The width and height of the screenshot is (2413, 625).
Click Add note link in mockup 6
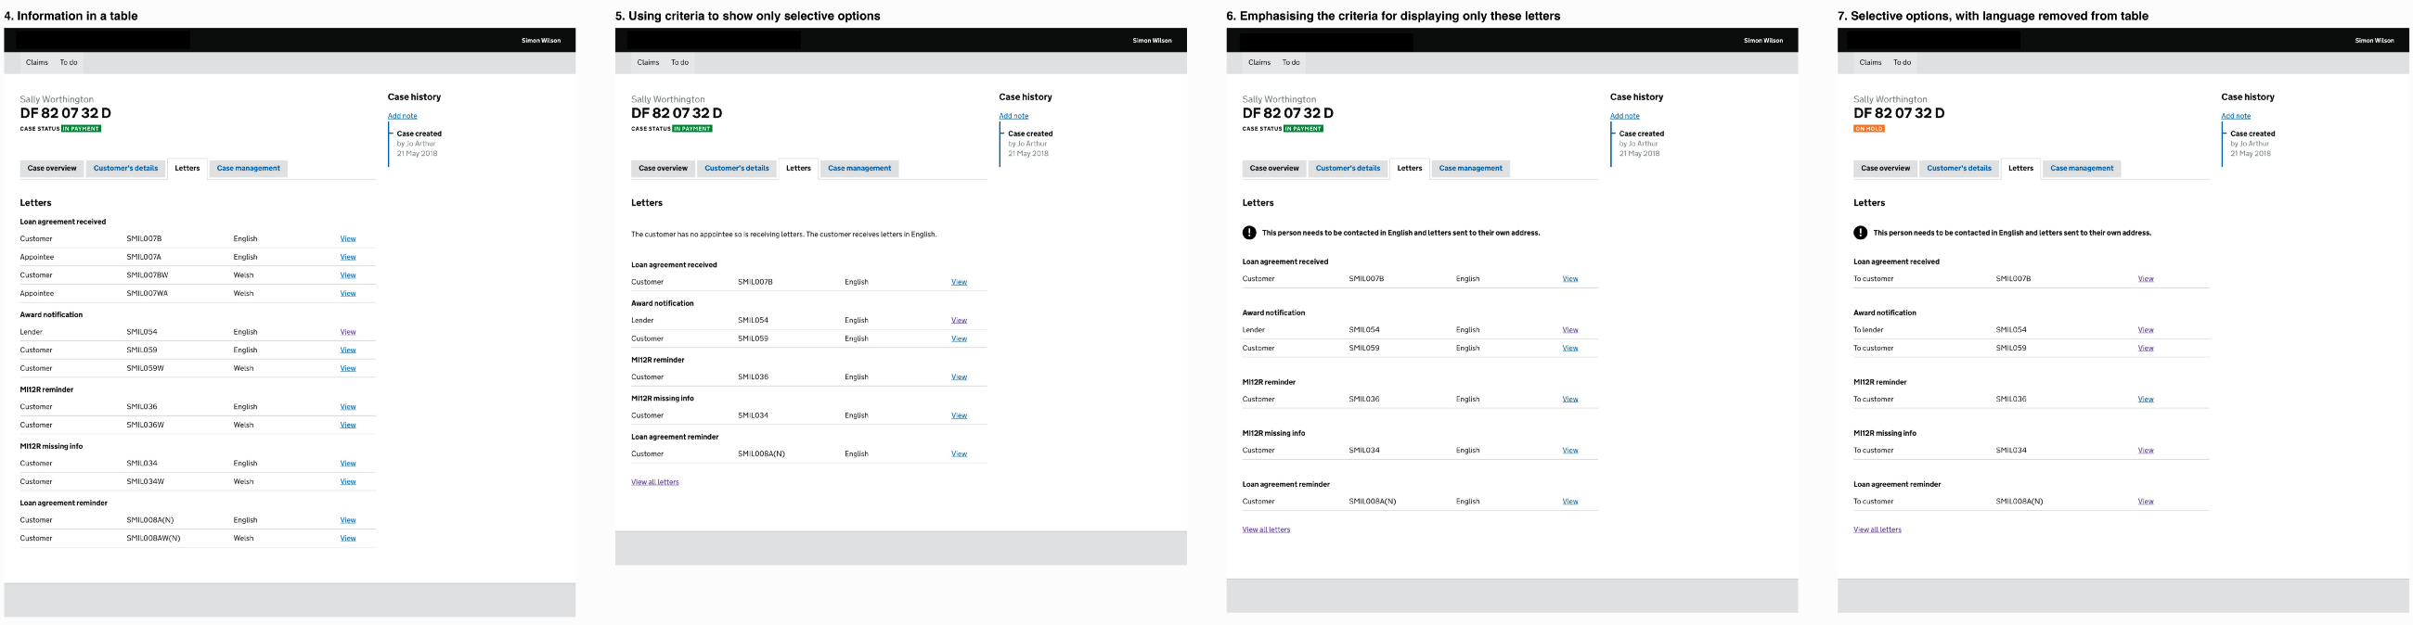pyautogui.click(x=1625, y=116)
